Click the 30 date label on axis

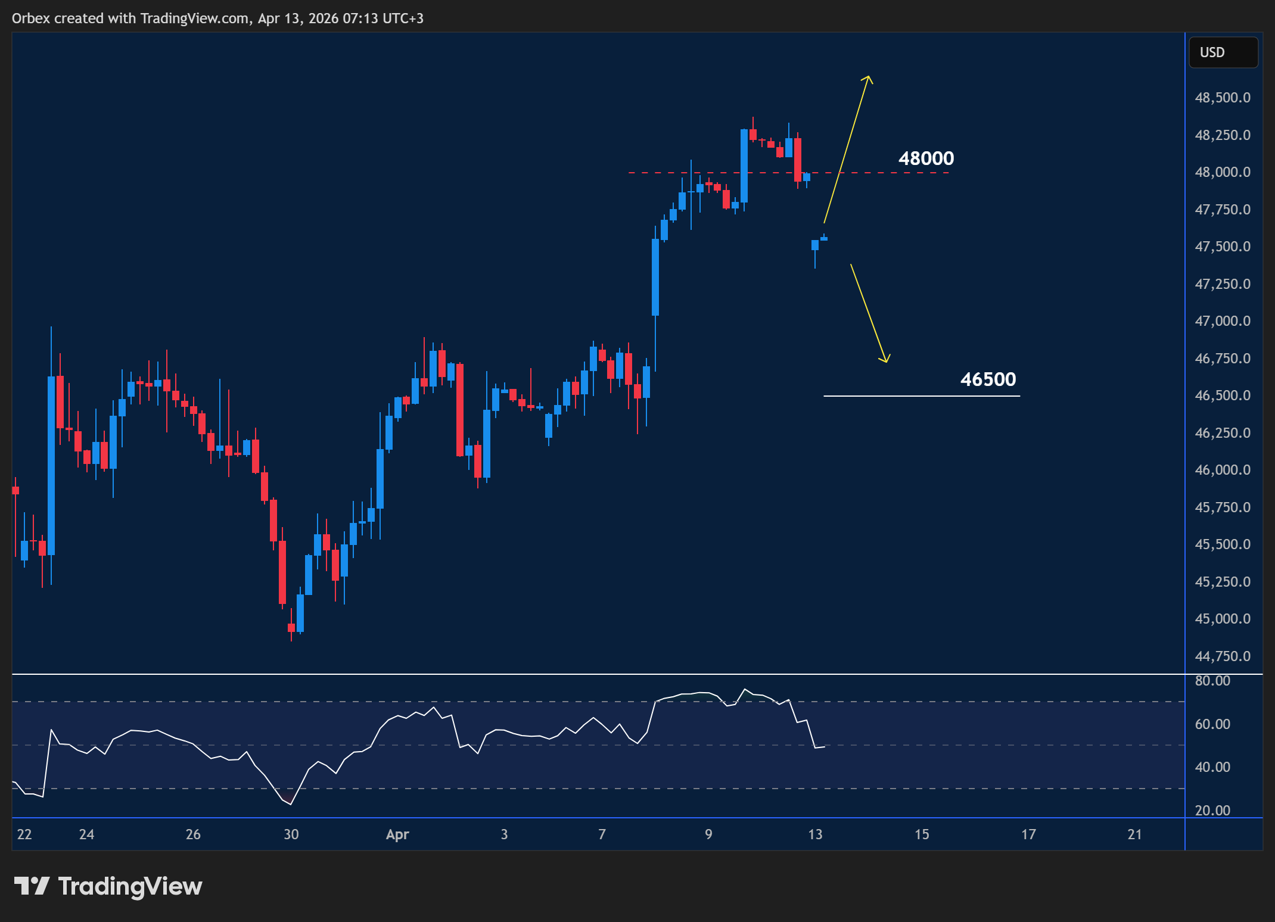[x=291, y=834]
